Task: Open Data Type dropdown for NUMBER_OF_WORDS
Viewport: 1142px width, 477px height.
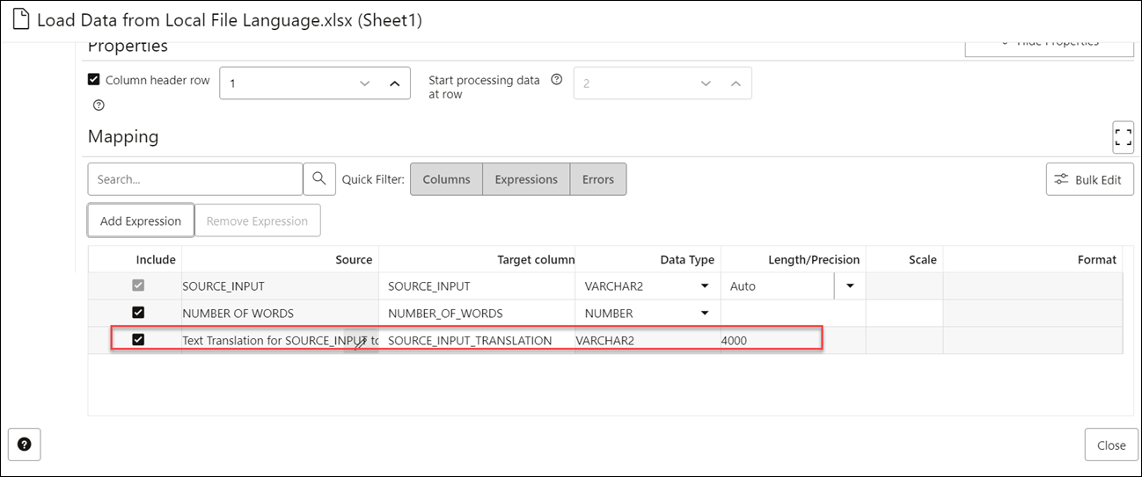Action: [x=705, y=314]
